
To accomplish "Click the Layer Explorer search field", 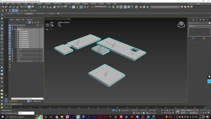I will 17,22.
